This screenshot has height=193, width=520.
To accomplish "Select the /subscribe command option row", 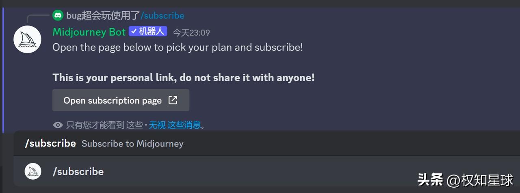I will [260, 172].
